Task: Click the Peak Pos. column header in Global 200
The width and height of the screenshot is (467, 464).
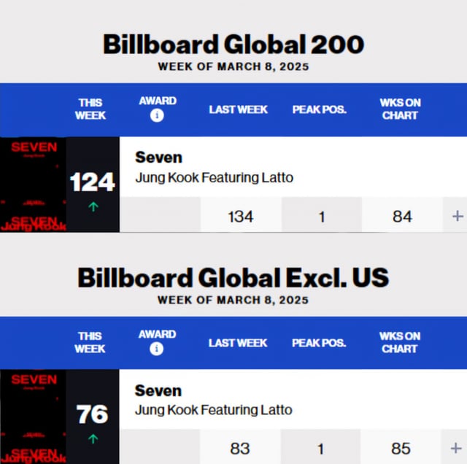Action: pos(320,109)
